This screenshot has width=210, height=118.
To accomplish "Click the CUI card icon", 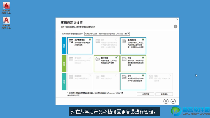I will click(98, 41).
